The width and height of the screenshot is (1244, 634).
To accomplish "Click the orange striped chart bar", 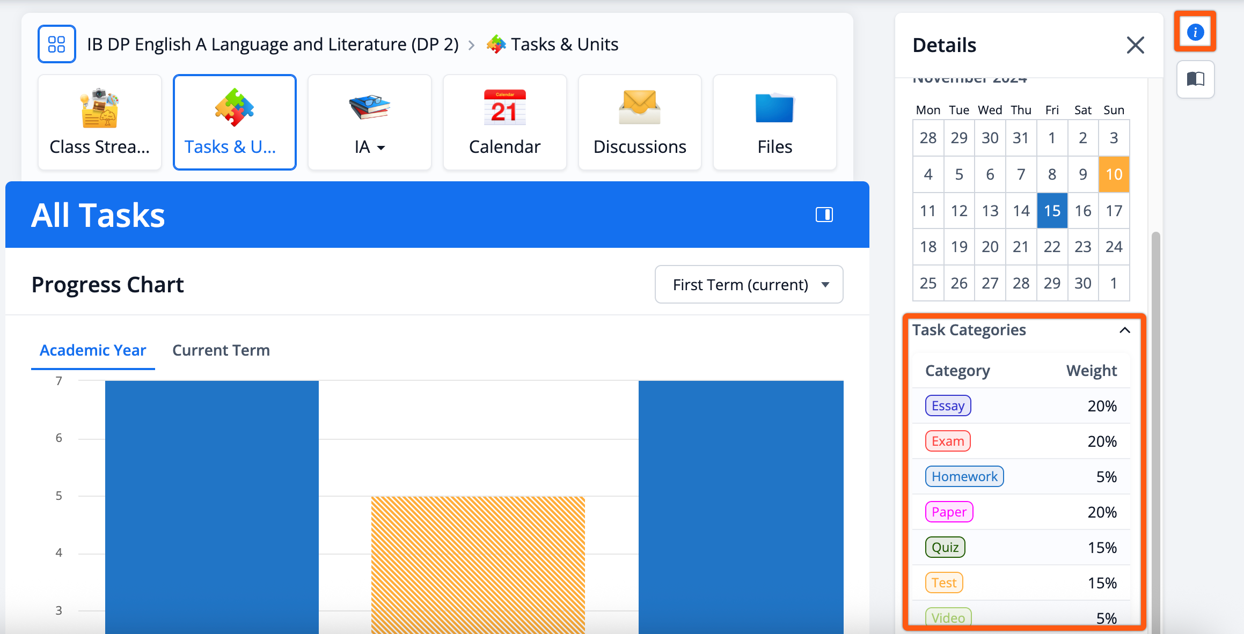I will coord(478,563).
